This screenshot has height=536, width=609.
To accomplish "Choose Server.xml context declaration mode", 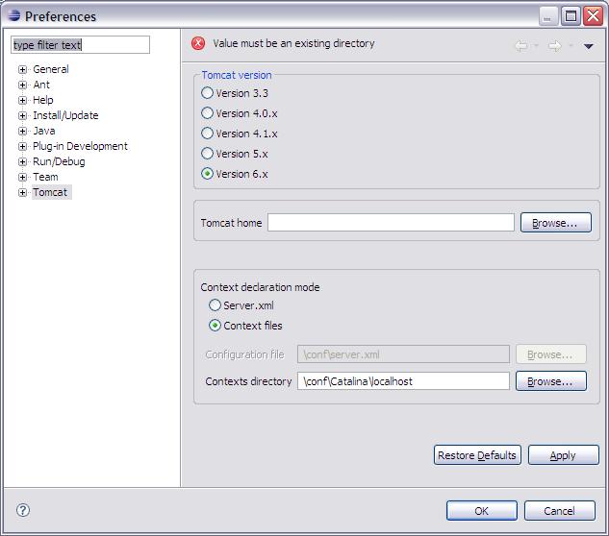I will [215, 305].
